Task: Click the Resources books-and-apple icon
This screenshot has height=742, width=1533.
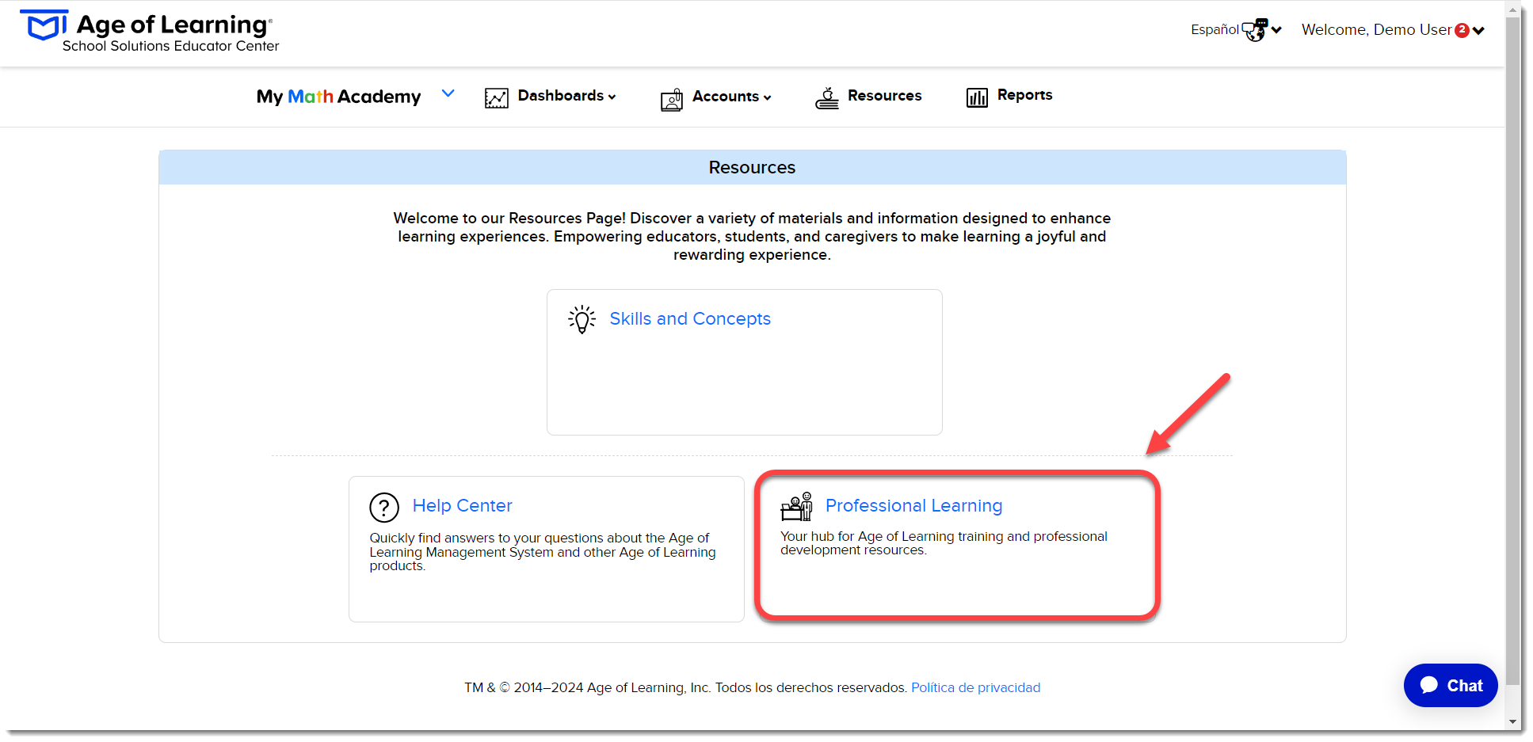Action: pyautogui.click(x=827, y=98)
